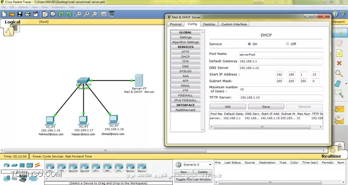Image resolution: width=348 pixels, height=185 pixels.
Task: Open the Physical tab
Action: pyautogui.click(x=176, y=24)
